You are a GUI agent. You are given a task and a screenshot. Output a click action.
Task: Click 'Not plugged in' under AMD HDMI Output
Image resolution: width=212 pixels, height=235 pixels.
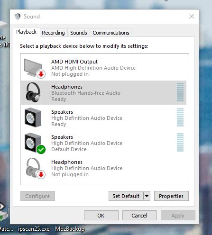click(70, 74)
